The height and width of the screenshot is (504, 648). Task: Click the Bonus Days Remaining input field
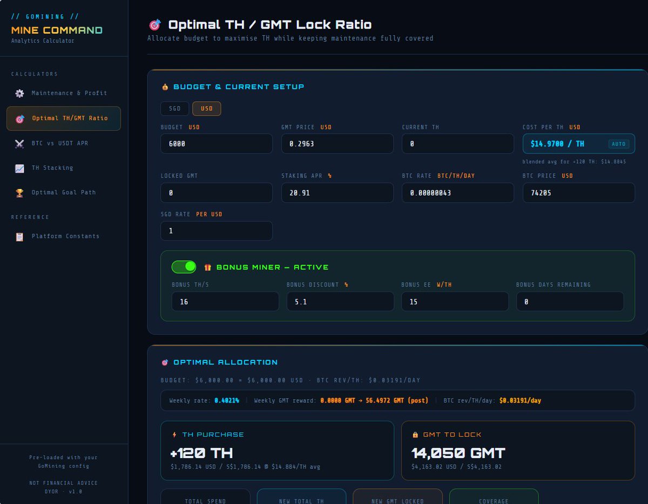[x=570, y=302]
